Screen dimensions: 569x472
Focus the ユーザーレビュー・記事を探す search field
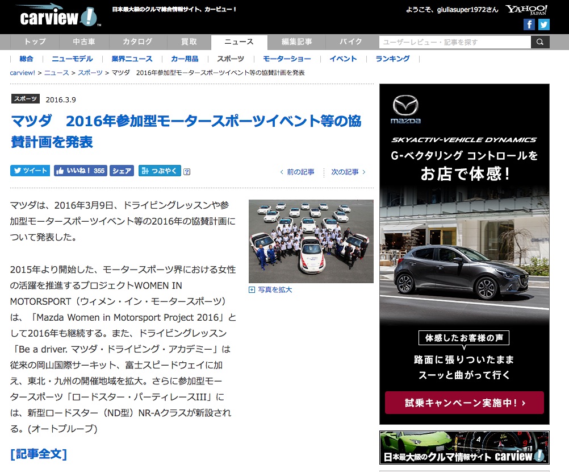(455, 42)
